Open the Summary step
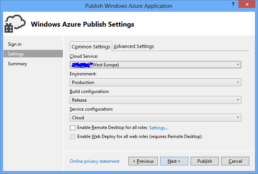Screen dimensions: 258x174 [x=17, y=64]
